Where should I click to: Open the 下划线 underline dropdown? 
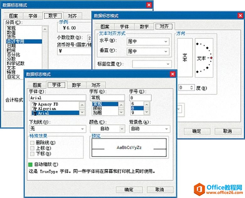(57, 129)
